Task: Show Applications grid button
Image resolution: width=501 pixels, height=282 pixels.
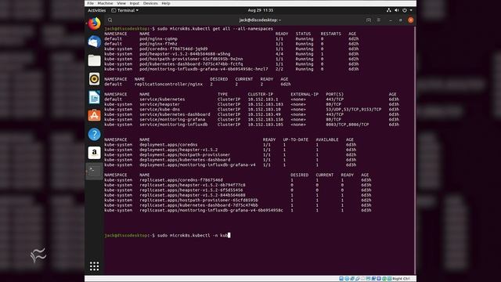Action: tap(94, 266)
